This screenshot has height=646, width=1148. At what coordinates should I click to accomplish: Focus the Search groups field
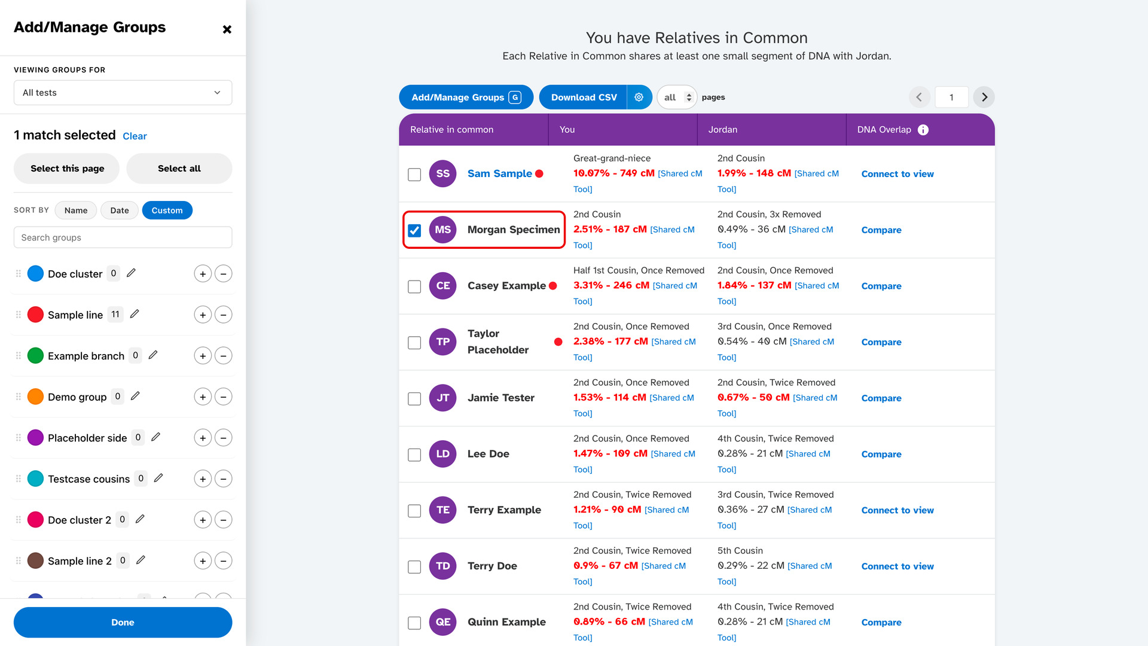pyautogui.click(x=123, y=237)
